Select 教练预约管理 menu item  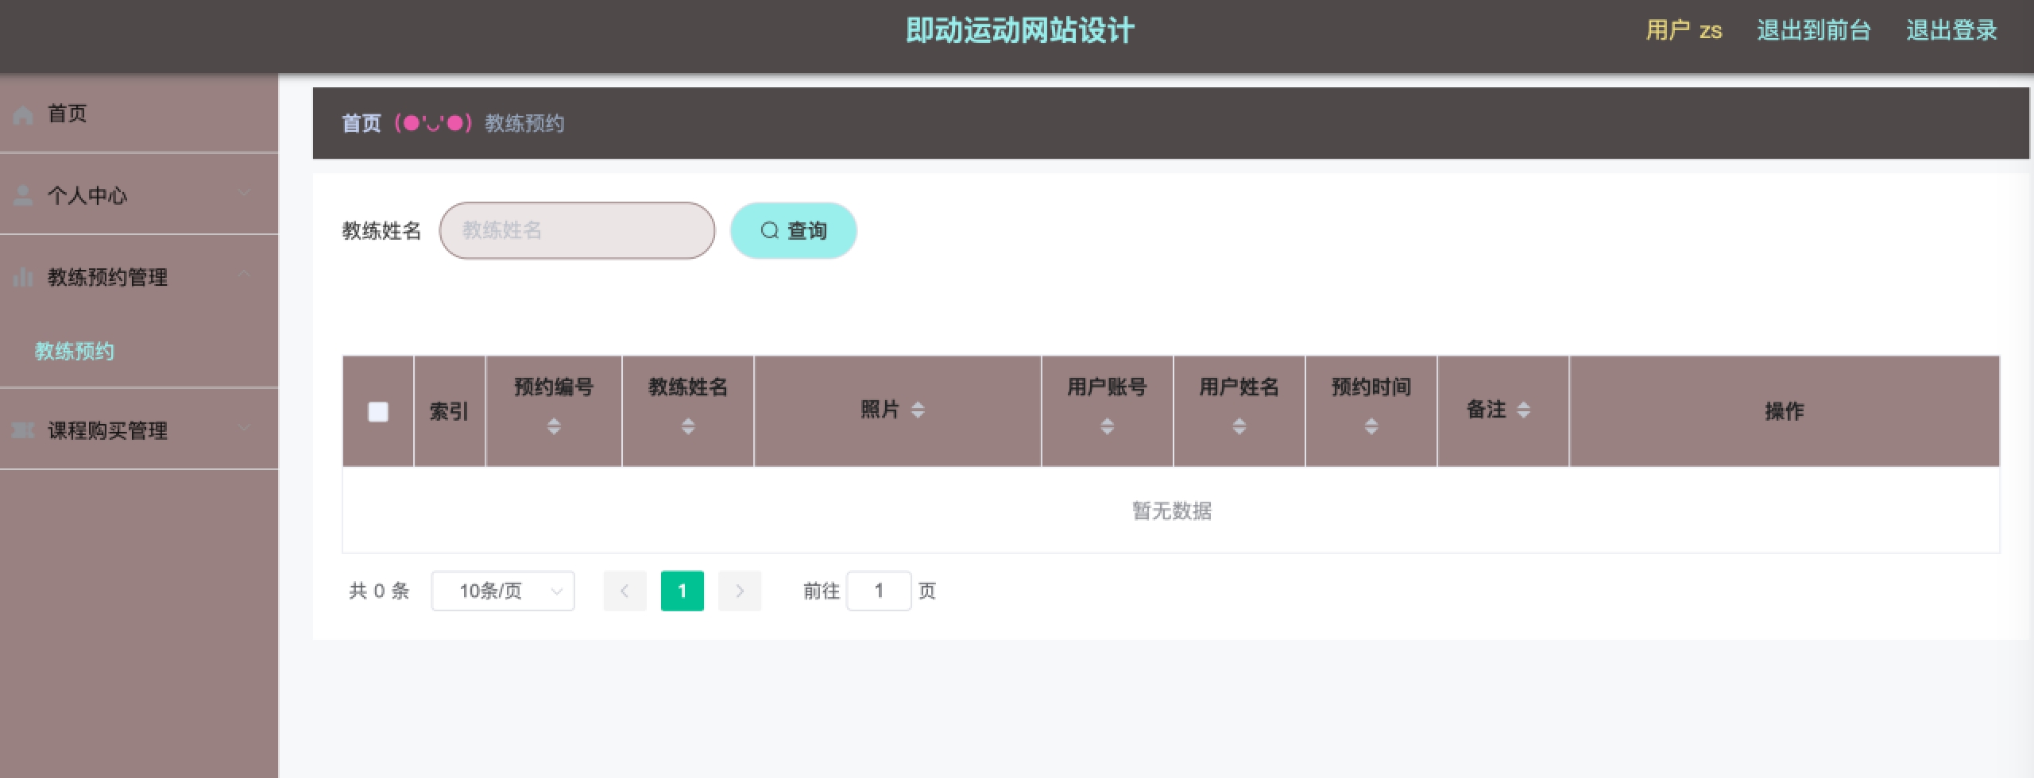139,277
